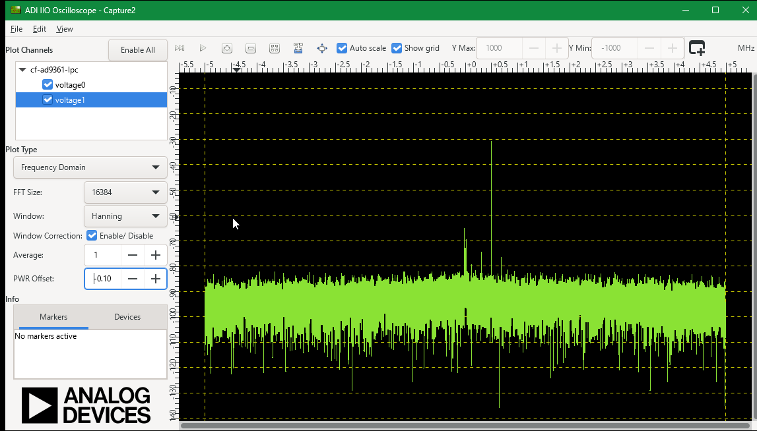
Task: Click the Average input field
Action: pos(104,255)
